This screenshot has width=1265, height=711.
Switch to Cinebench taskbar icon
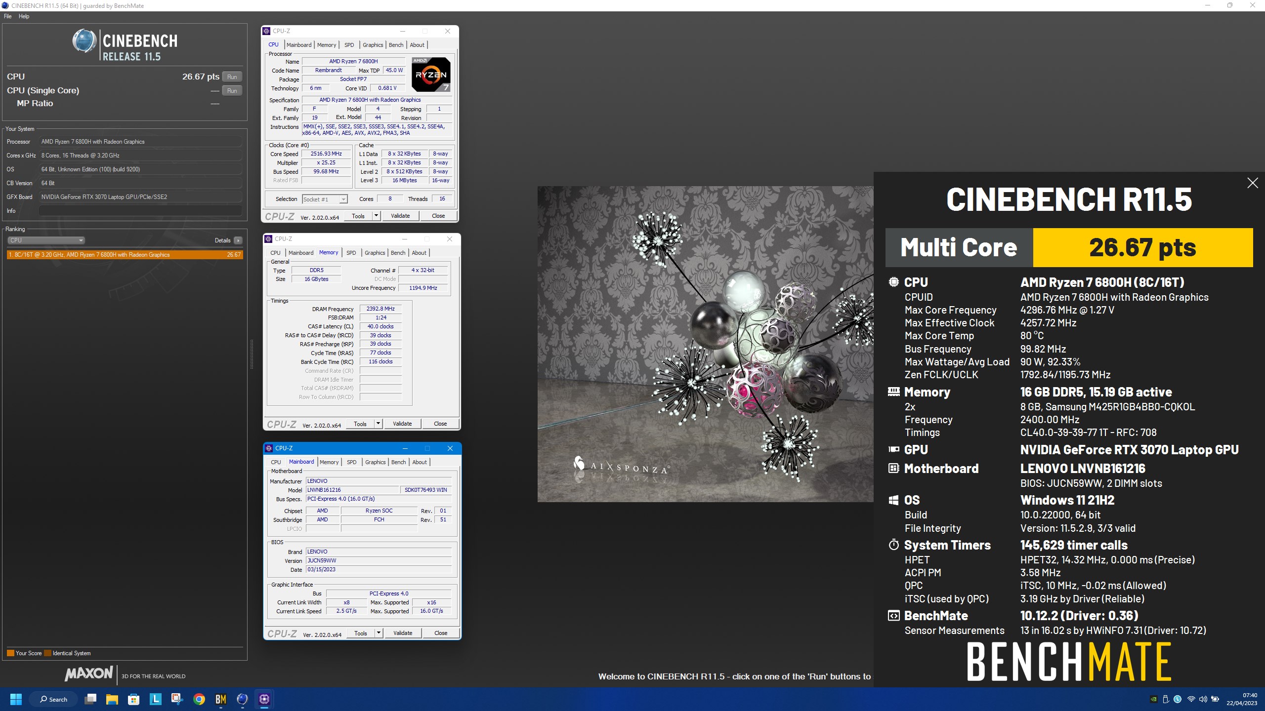(x=242, y=699)
